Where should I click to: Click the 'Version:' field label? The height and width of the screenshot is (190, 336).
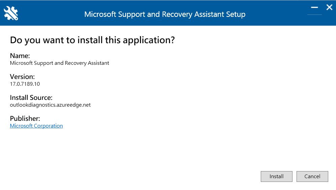tap(22, 77)
